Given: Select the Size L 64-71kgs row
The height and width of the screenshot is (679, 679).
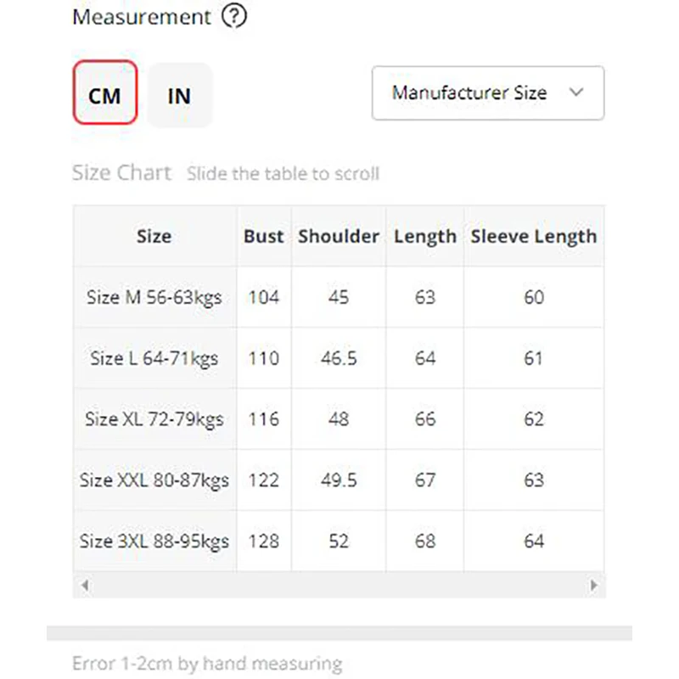Looking at the screenshot, I should coord(154,358).
